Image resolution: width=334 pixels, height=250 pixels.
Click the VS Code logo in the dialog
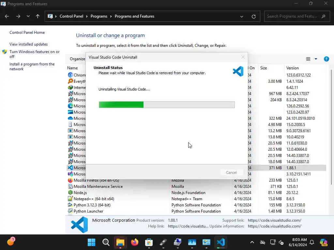click(x=238, y=71)
